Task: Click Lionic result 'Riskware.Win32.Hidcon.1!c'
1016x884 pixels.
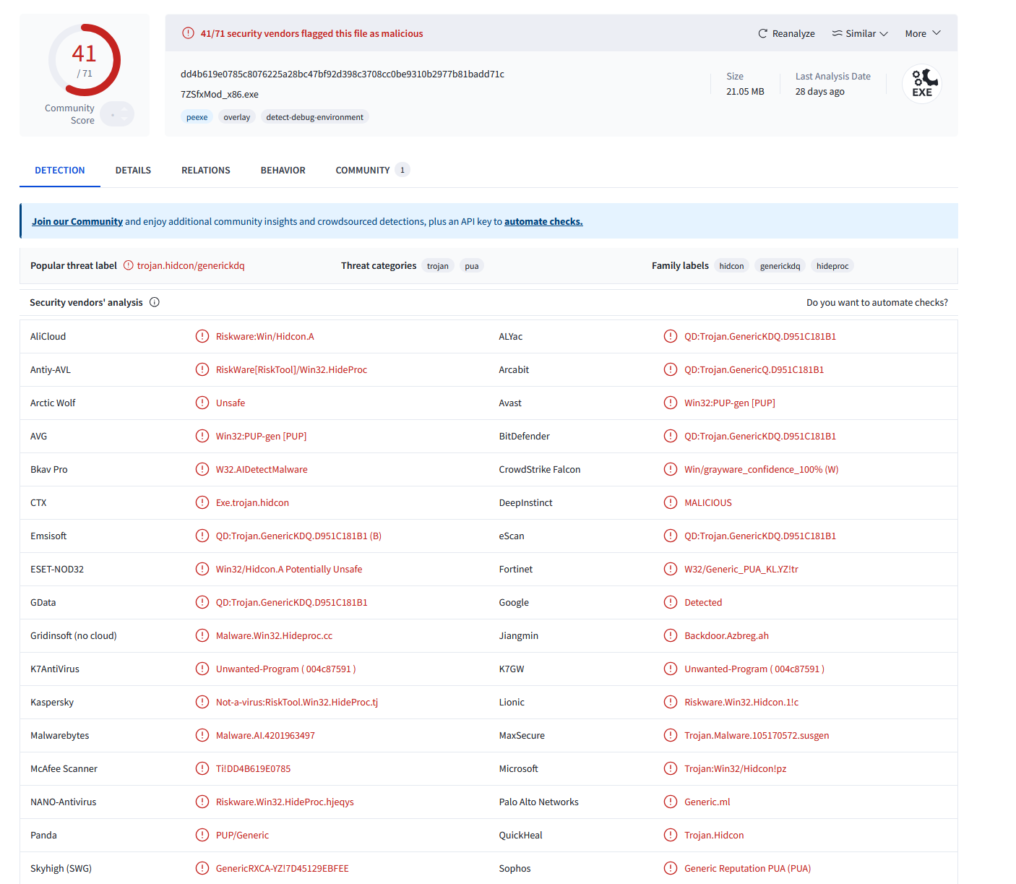Action: [741, 703]
